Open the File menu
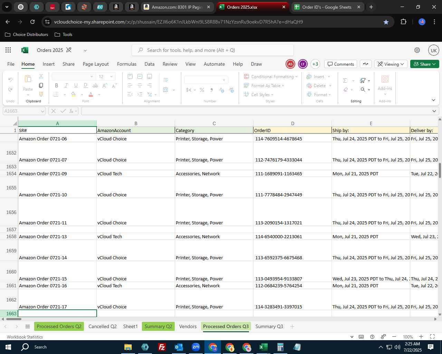The width and height of the screenshot is (442, 354). 11,64
